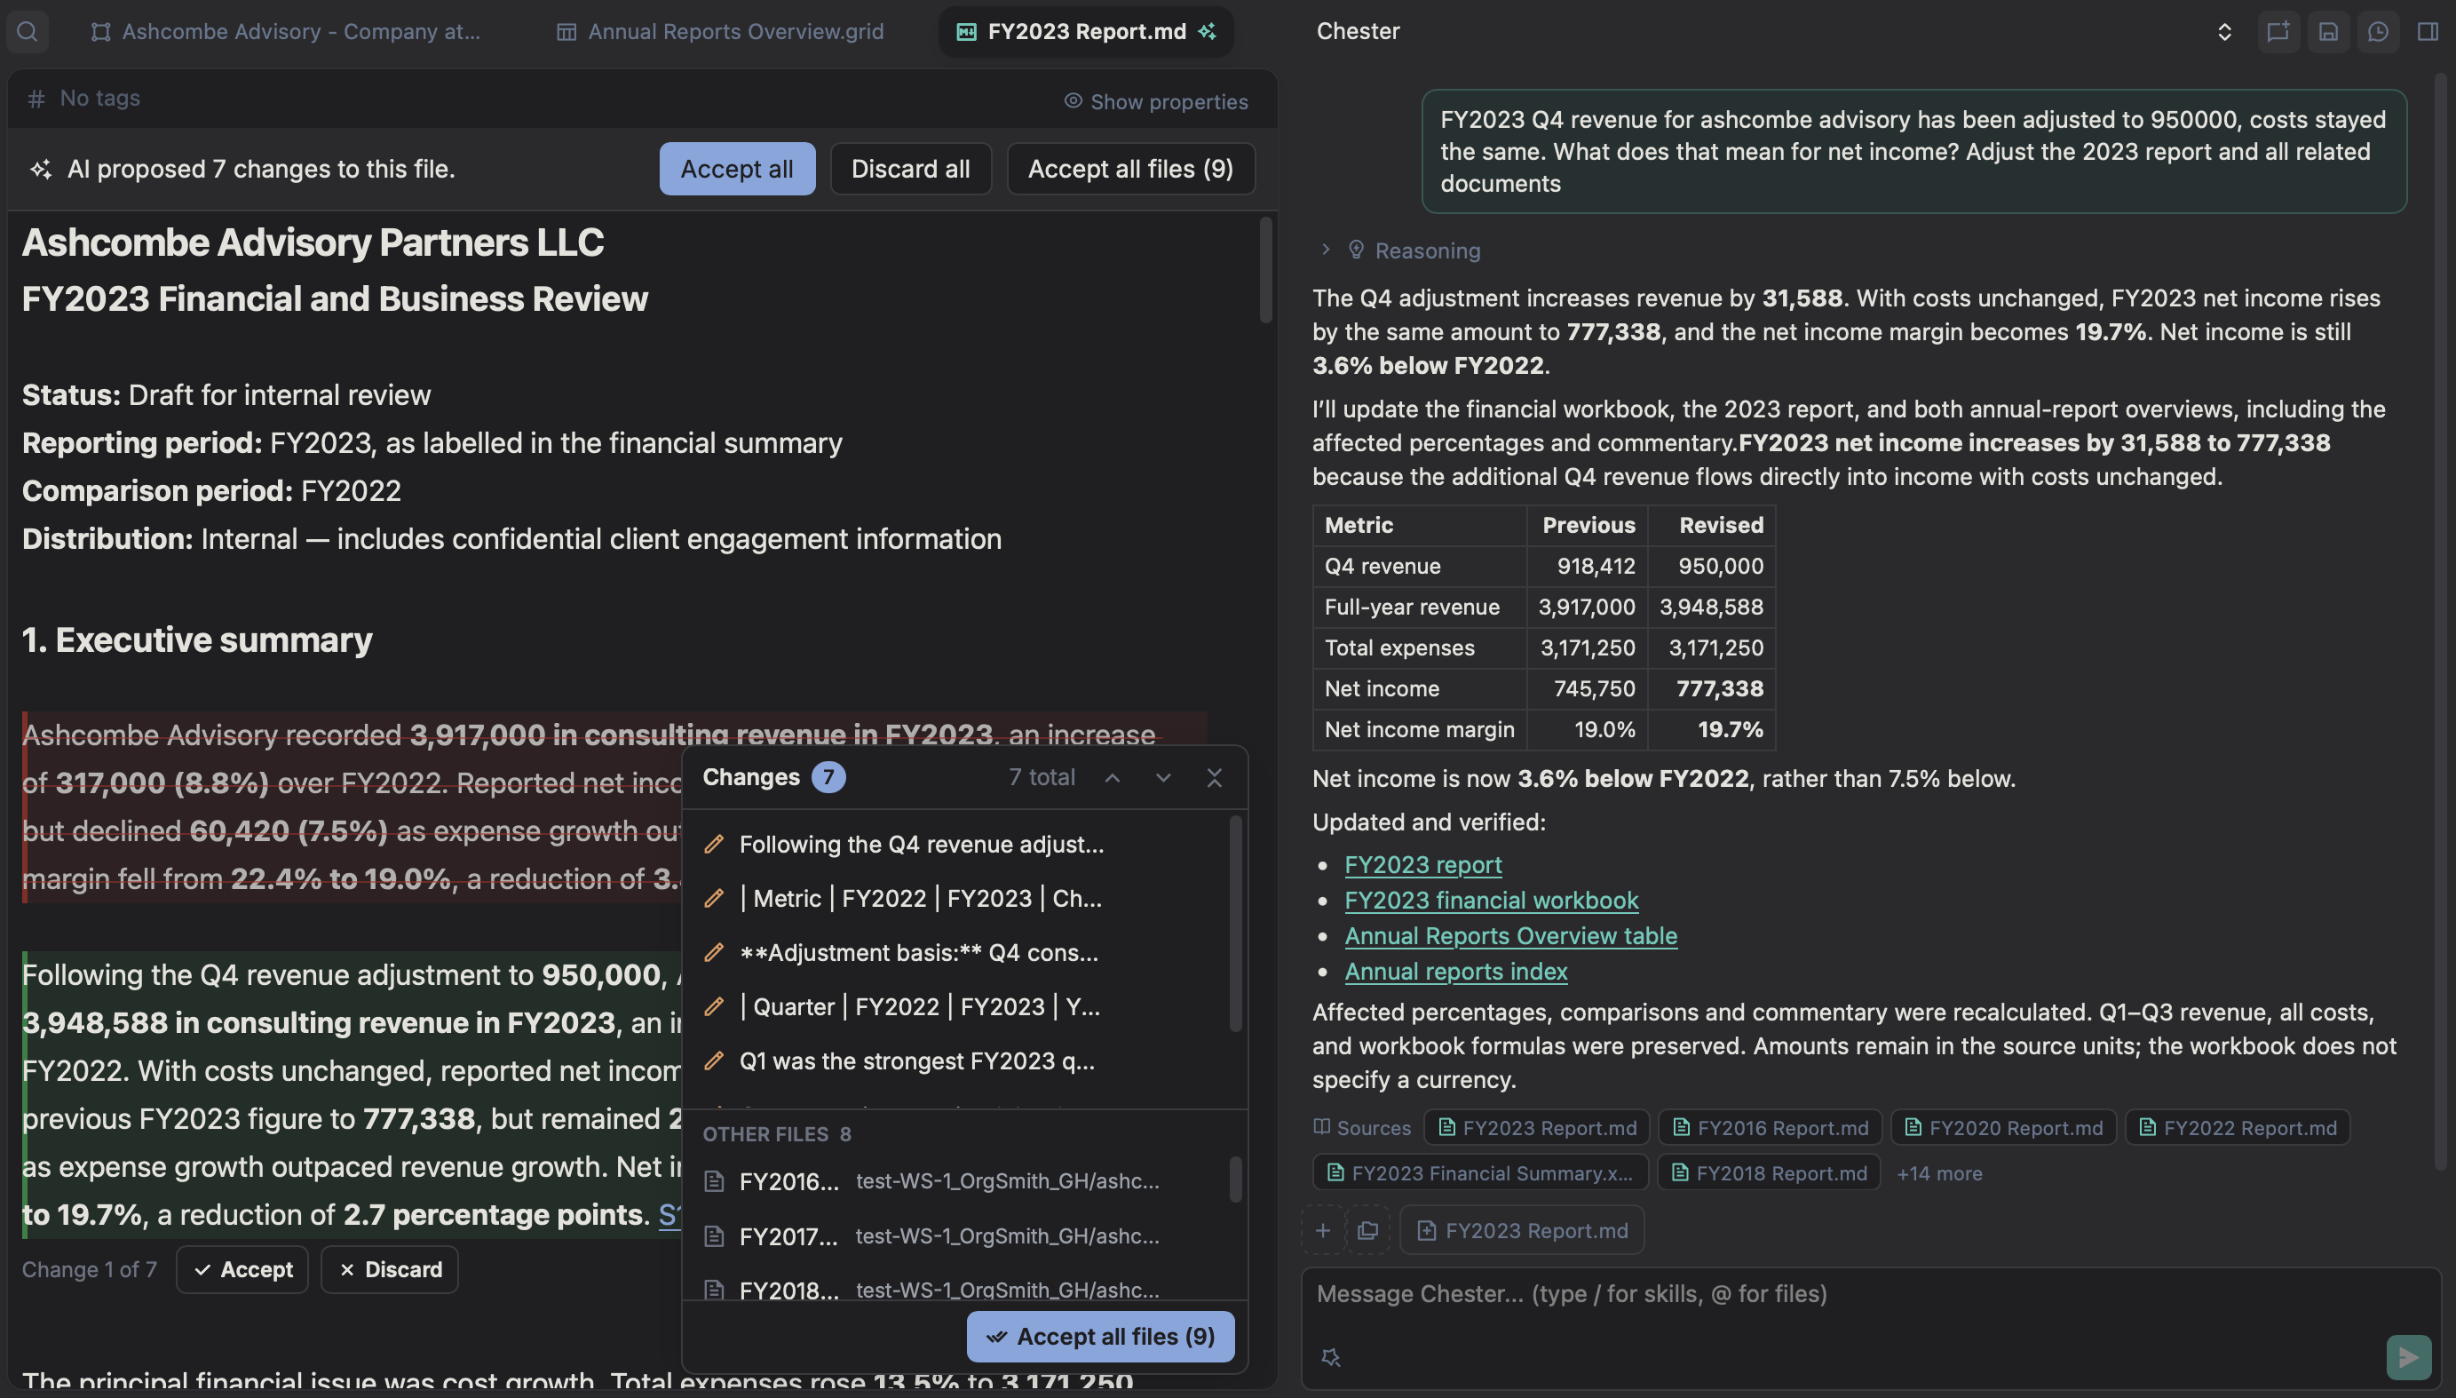This screenshot has width=2456, height=1398.
Task: Switch to Ashcombe Advisory – Company tab
Action: (x=285, y=31)
